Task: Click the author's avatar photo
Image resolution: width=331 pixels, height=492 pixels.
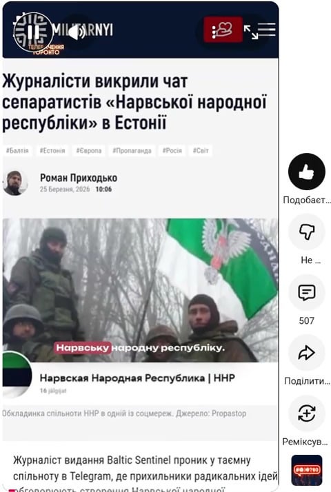Action: click(14, 183)
